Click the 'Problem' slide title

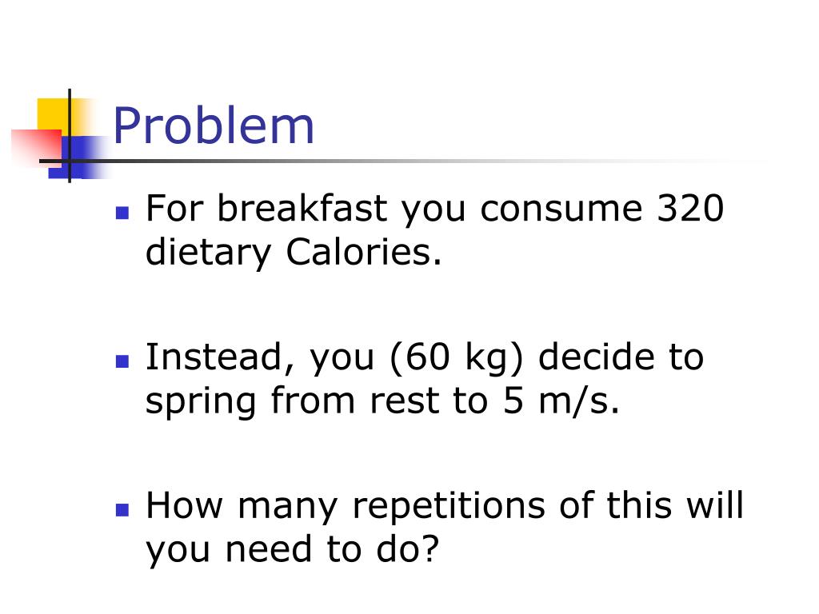pyautogui.click(x=214, y=126)
